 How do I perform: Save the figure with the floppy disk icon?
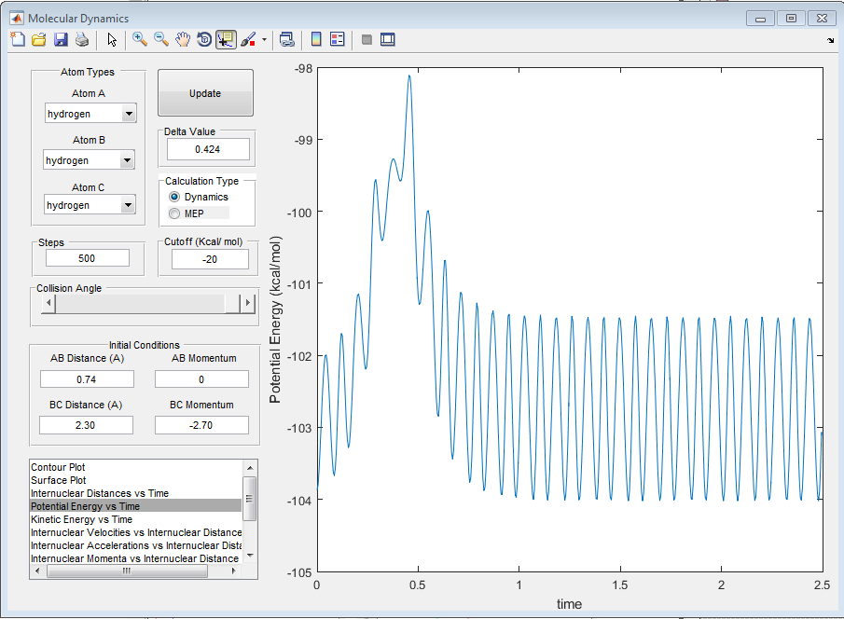click(61, 39)
